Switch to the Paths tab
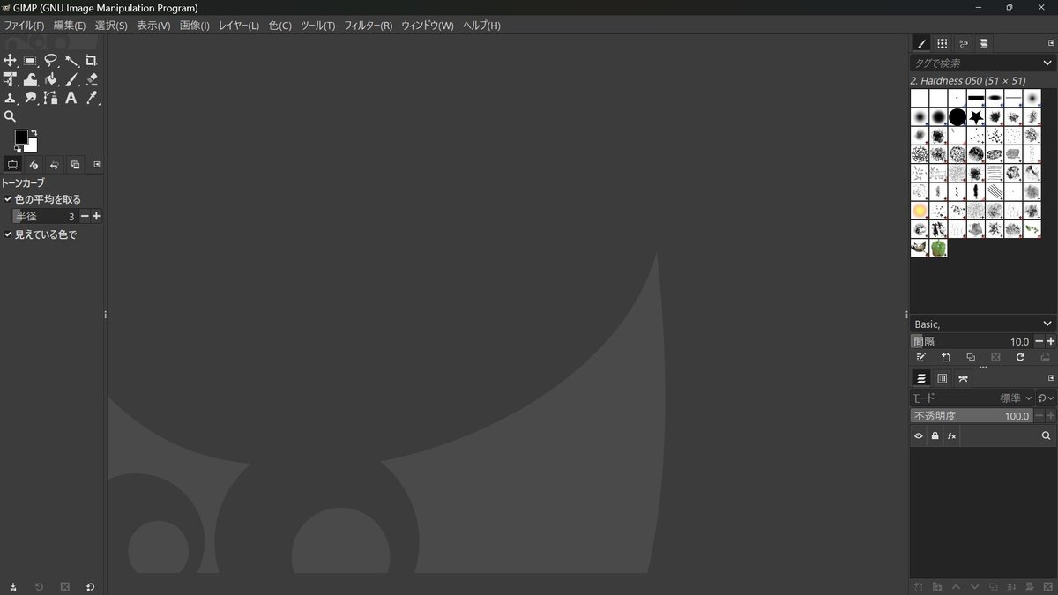 pos(963,377)
